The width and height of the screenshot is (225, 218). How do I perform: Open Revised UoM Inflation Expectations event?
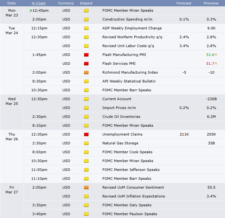(134, 196)
